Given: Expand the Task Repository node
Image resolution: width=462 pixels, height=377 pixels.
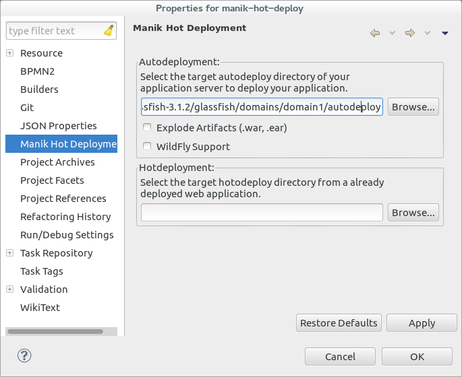Looking at the screenshot, I should [9, 253].
